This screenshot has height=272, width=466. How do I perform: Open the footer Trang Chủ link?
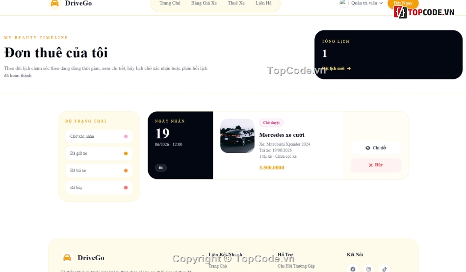pos(217,266)
